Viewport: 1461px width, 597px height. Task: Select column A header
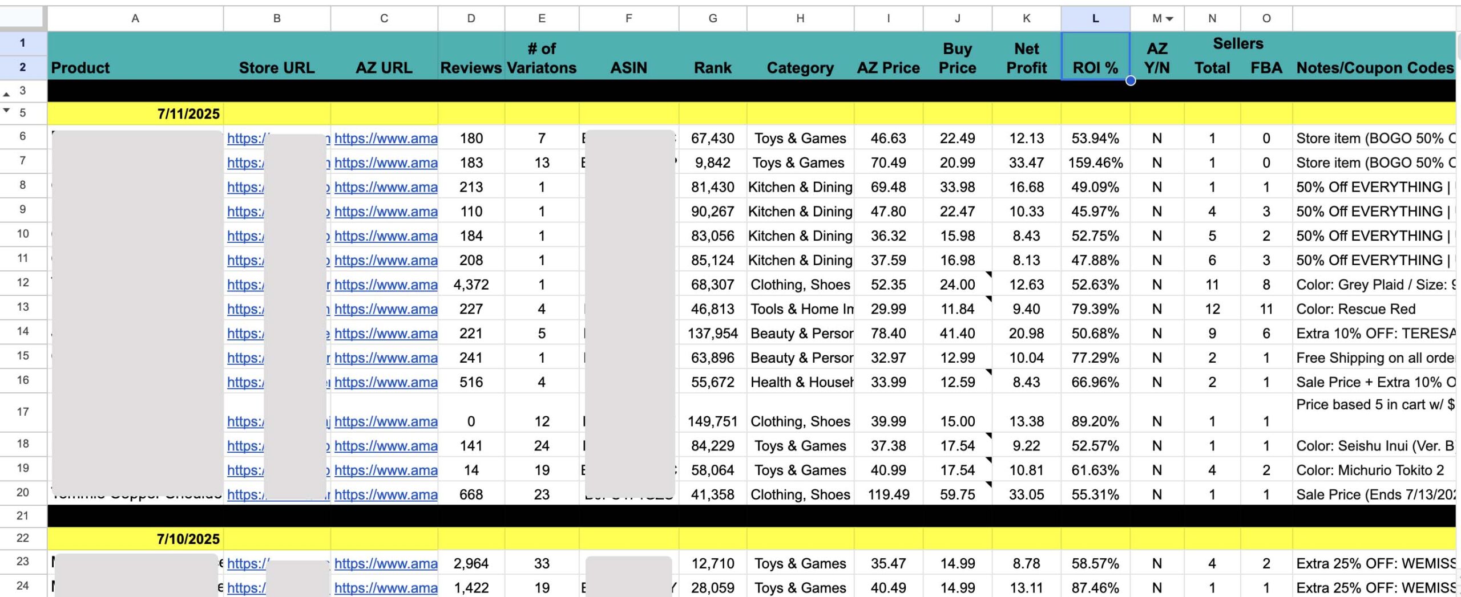coord(135,18)
